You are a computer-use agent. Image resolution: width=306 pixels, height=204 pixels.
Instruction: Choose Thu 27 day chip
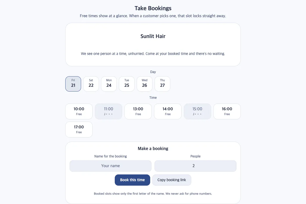click(x=162, y=84)
